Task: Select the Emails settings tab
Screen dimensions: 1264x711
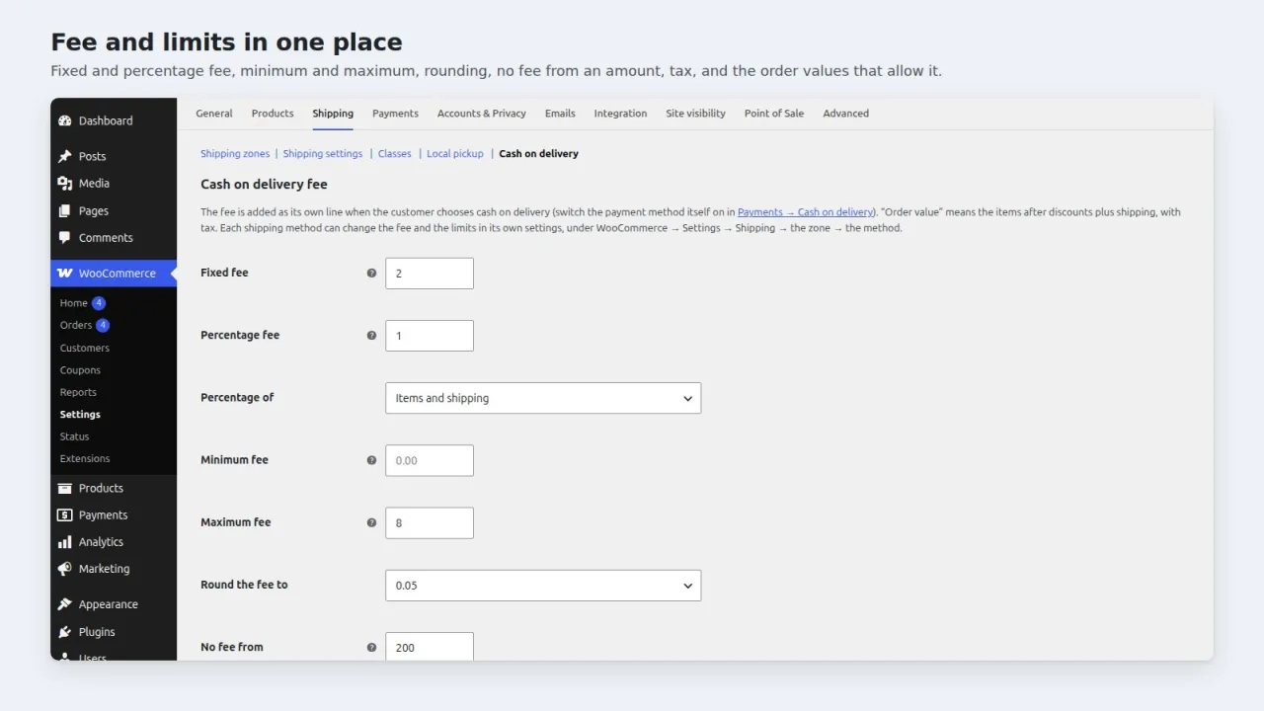Action: tap(560, 114)
